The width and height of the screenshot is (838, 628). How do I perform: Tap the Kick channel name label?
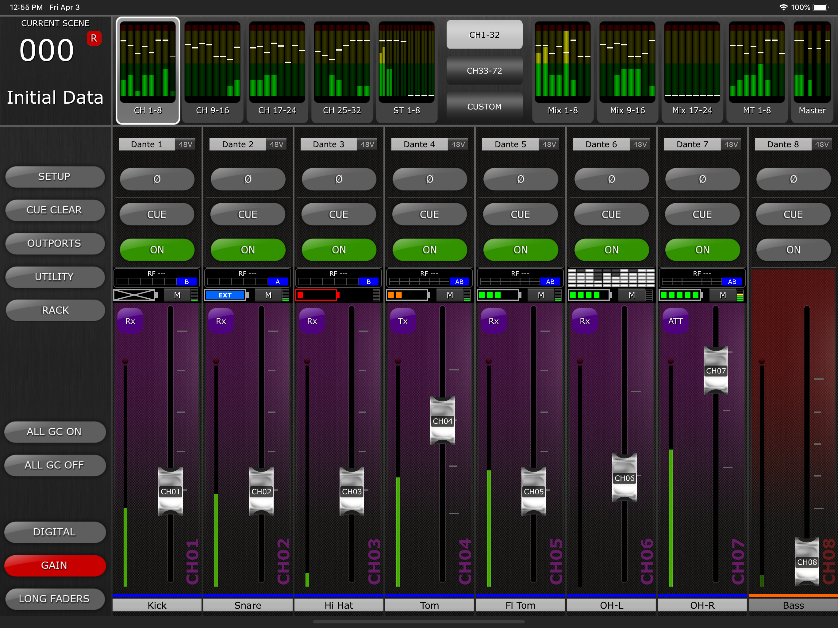[x=157, y=605]
